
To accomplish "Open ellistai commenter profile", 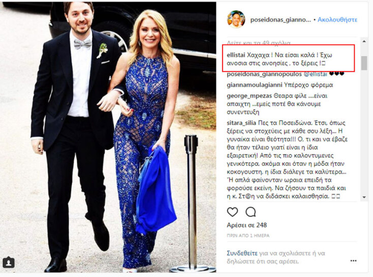I will (236, 55).
